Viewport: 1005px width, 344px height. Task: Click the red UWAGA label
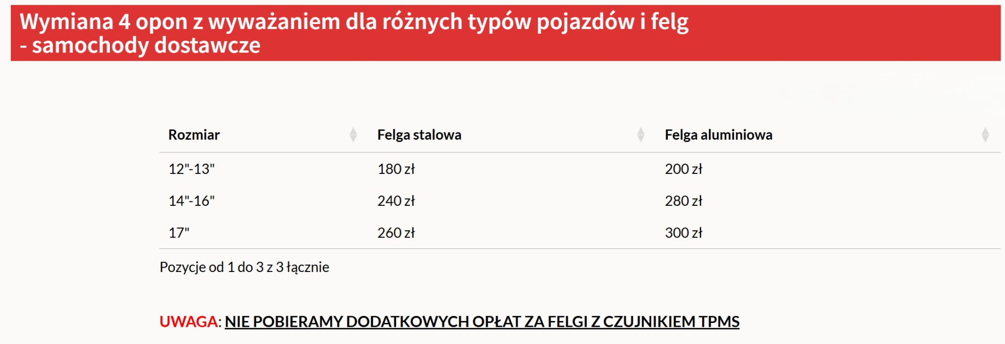coord(188,321)
